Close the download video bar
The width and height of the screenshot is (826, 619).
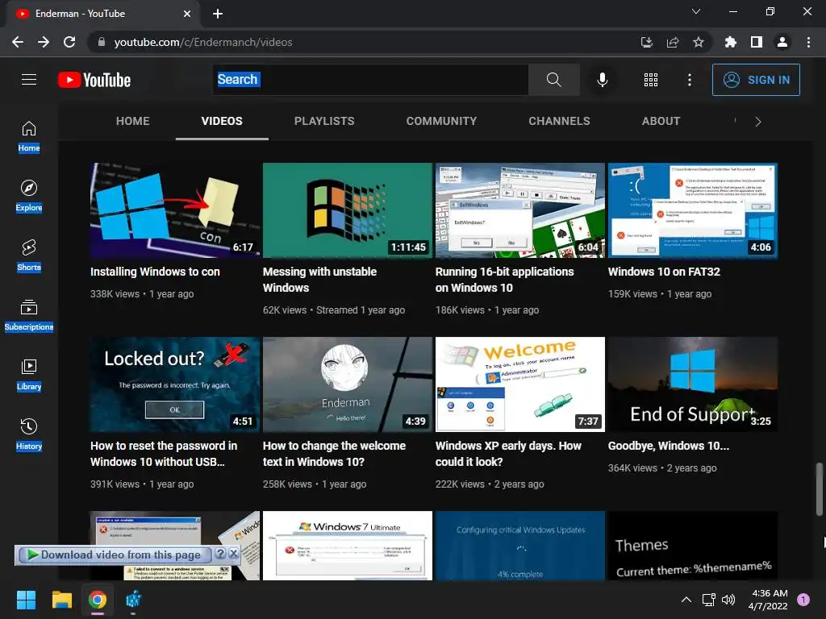click(x=234, y=554)
